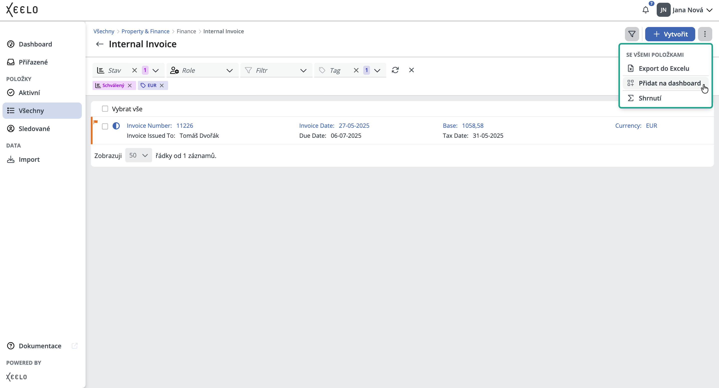Click the back arrow next to Internal Invoice
This screenshot has width=719, height=388.
100,44
